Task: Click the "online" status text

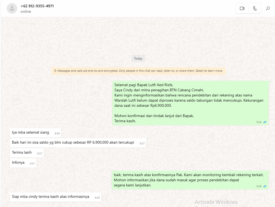Action: tap(26, 12)
